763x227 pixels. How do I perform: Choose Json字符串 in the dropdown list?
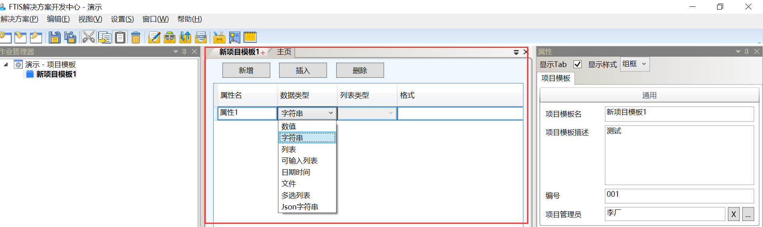point(299,207)
